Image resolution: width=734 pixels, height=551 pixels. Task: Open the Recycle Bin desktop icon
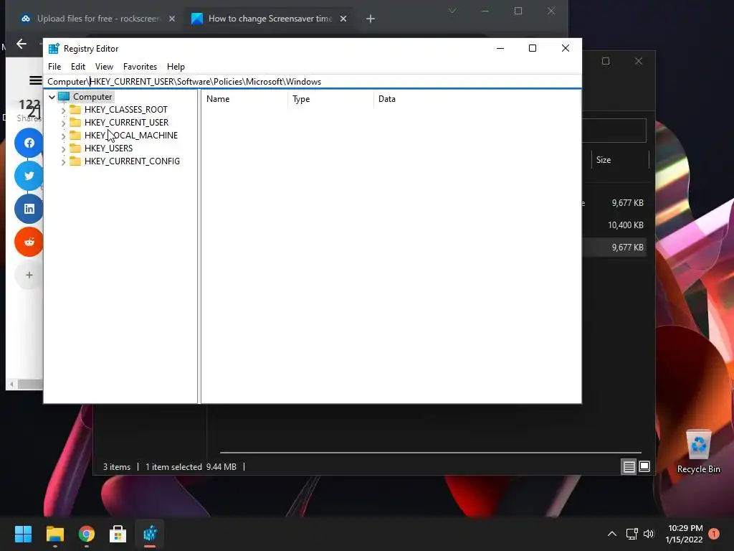coord(698,452)
